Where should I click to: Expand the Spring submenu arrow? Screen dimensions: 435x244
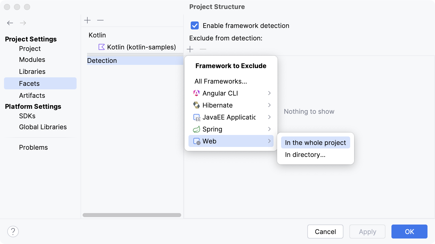click(x=270, y=129)
